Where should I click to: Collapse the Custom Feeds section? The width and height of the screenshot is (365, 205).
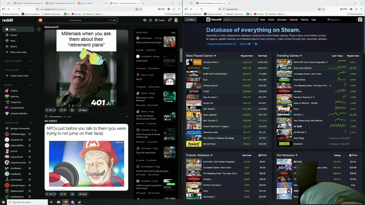30,70
